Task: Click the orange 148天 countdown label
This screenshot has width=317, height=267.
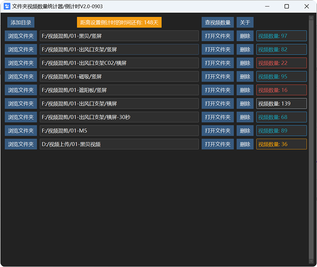Action: click(x=119, y=22)
